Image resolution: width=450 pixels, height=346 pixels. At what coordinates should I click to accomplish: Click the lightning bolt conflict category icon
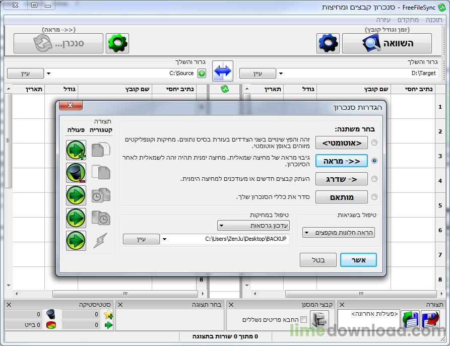click(100, 240)
